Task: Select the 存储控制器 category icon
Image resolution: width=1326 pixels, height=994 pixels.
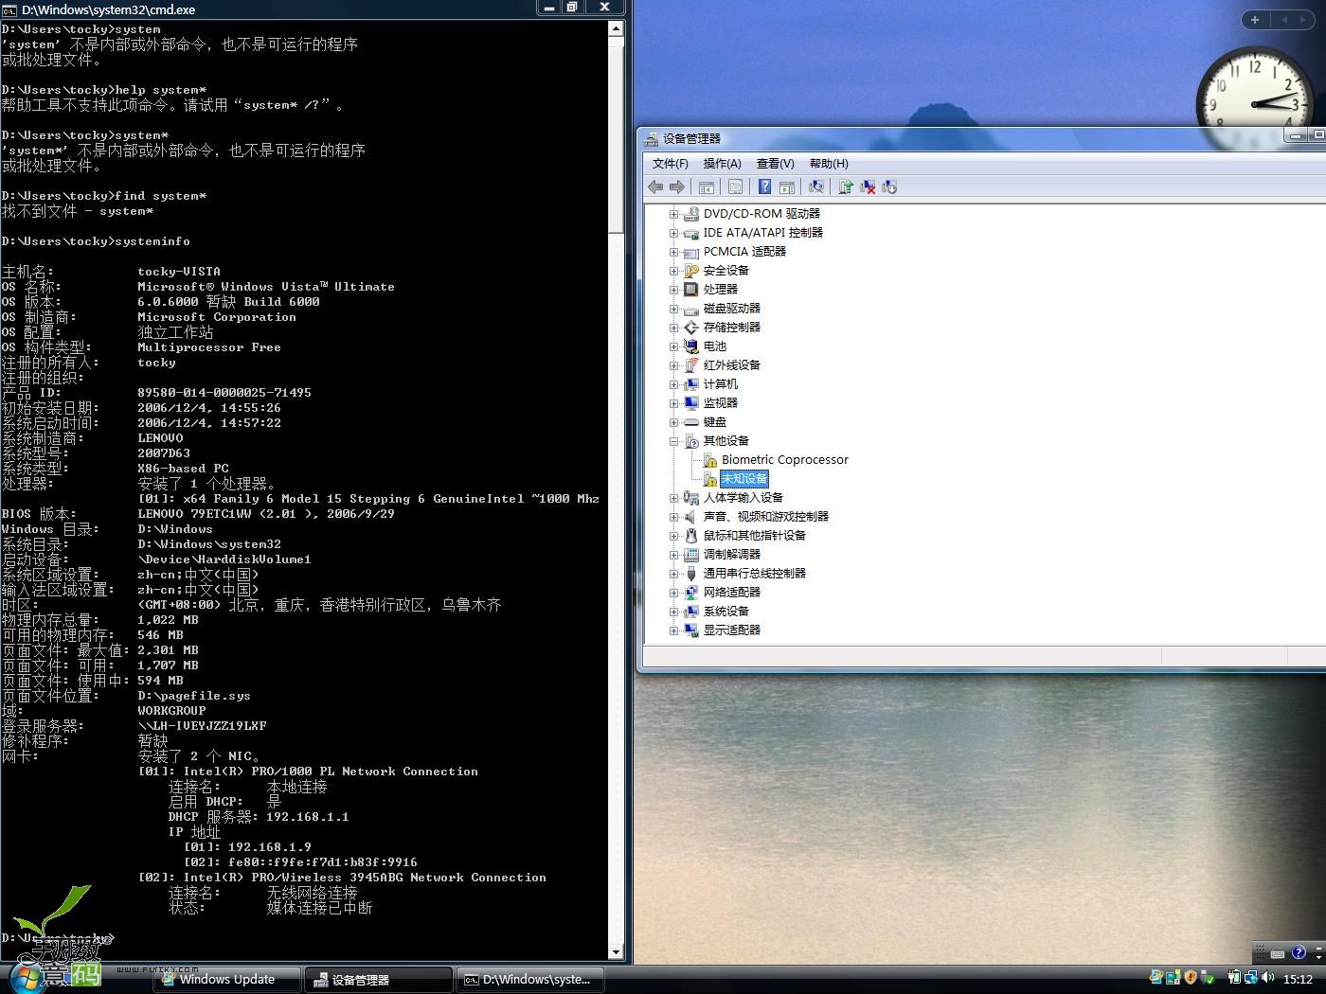Action: pos(691,328)
